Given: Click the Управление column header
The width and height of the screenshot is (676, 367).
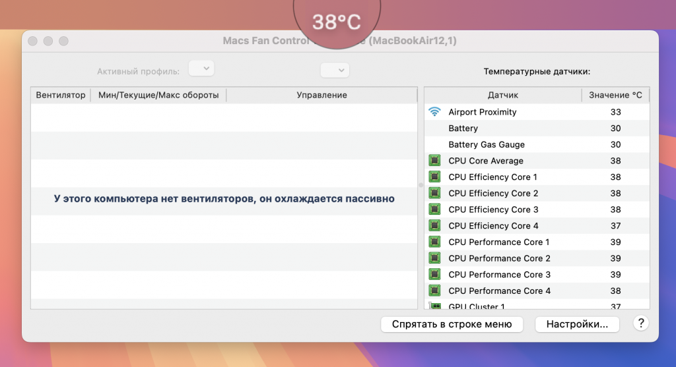Looking at the screenshot, I should pyautogui.click(x=321, y=95).
